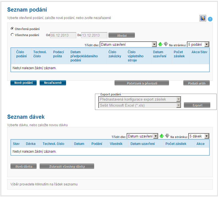The image size is (218, 197).
Task: Click the 'Nové podání' button
Action: (23, 83)
